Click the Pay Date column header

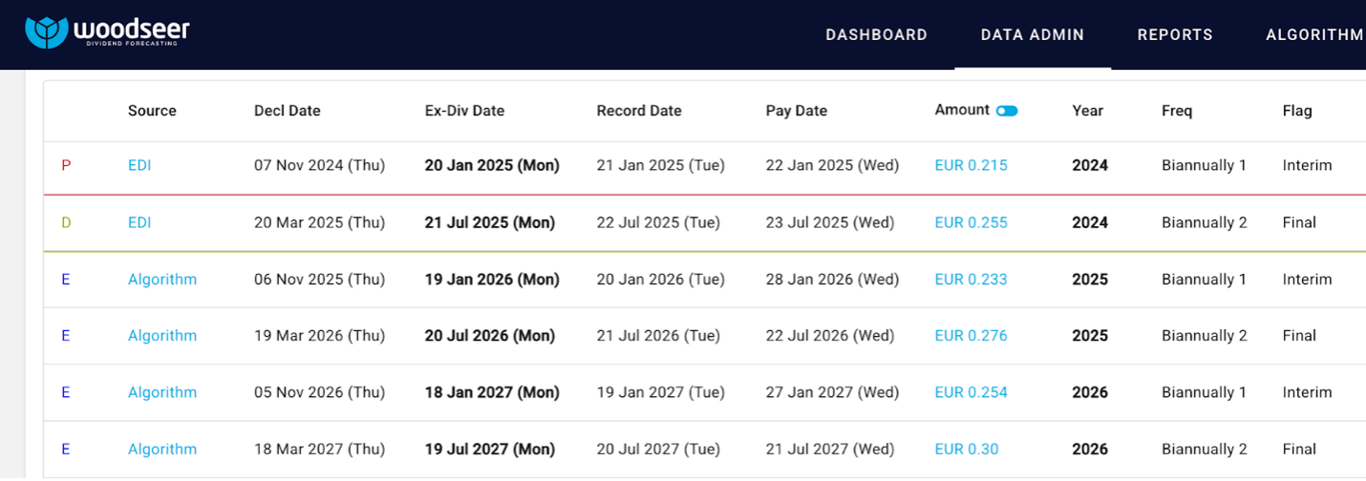click(x=796, y=111)
